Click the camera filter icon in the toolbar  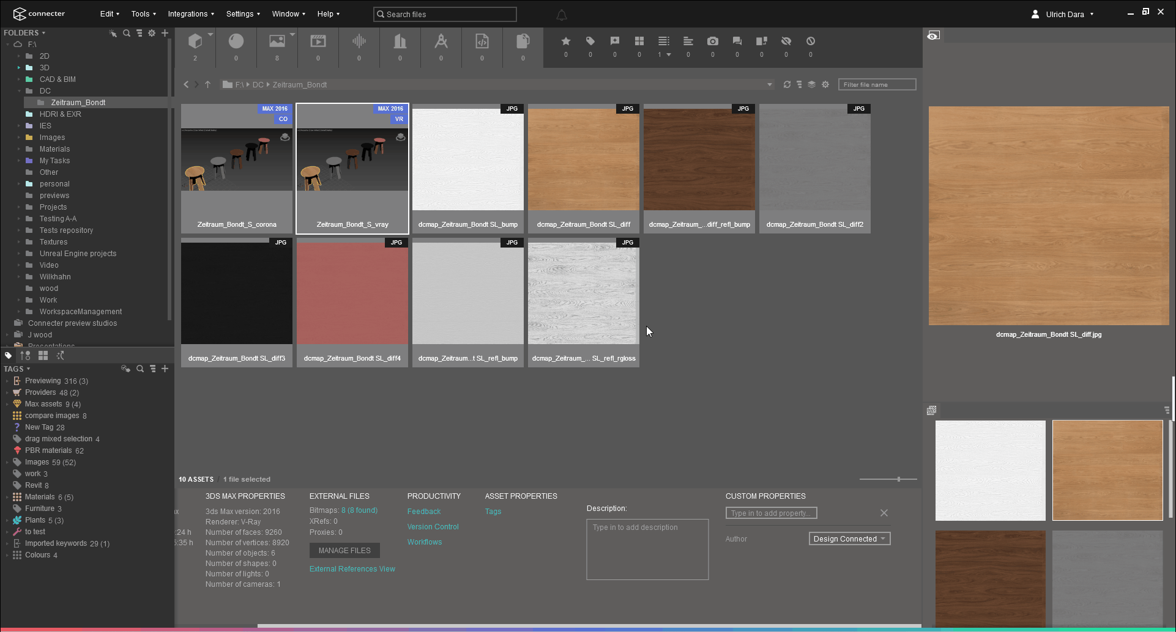point(712,42)
